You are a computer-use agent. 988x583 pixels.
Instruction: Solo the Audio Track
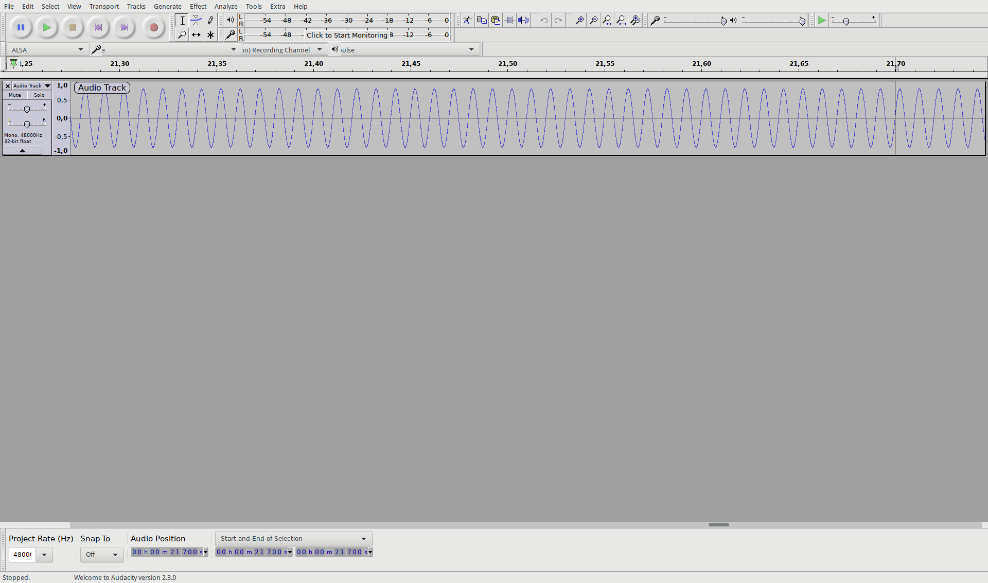(x=39, y=95)
